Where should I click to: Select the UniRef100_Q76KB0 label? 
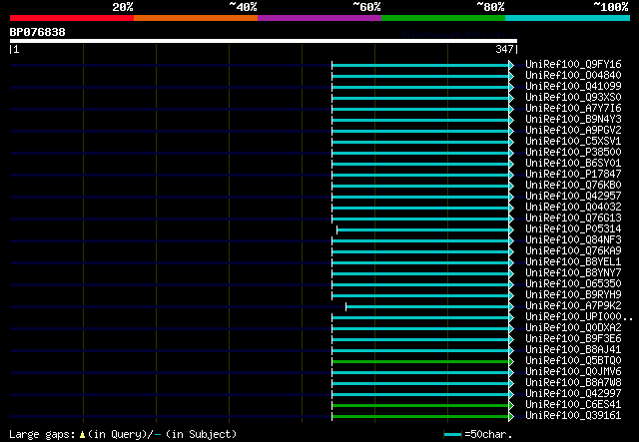(573, 185)
